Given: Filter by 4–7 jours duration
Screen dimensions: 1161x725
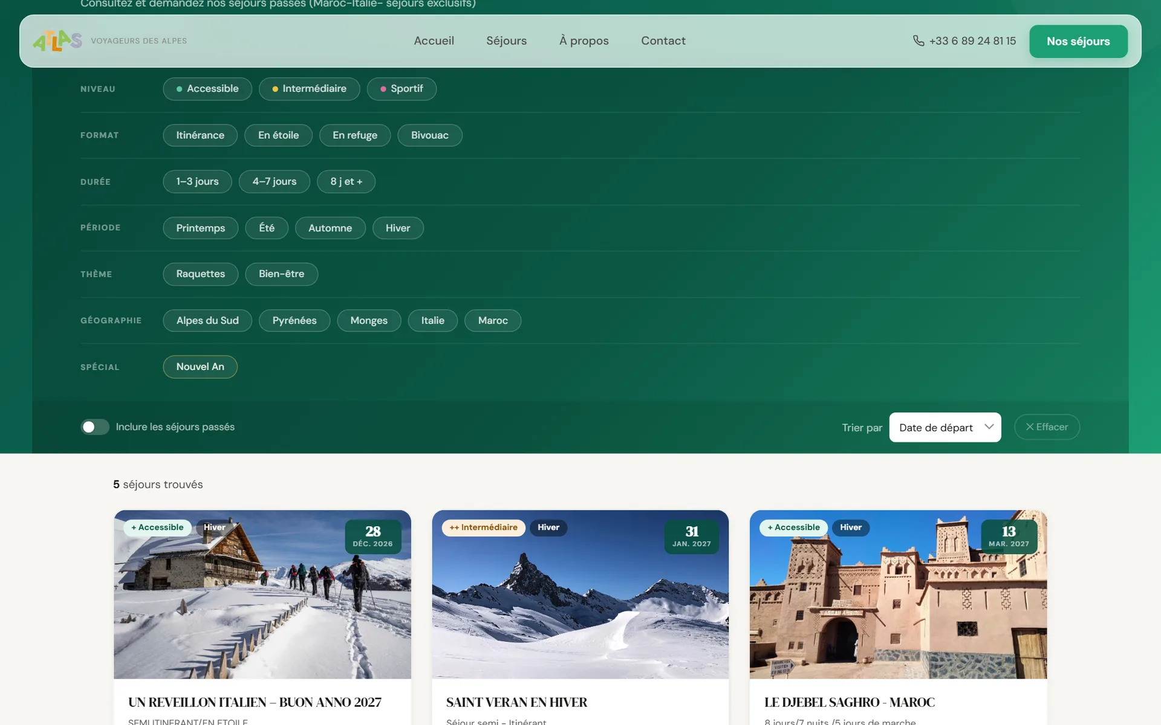Looking at the screenshot, I should (275, 182).
